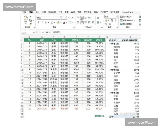Viewport: 161px width, 129px height.
Task: Toggle Italic formatting
Action: pyautogui.click(x=42, y=22)
